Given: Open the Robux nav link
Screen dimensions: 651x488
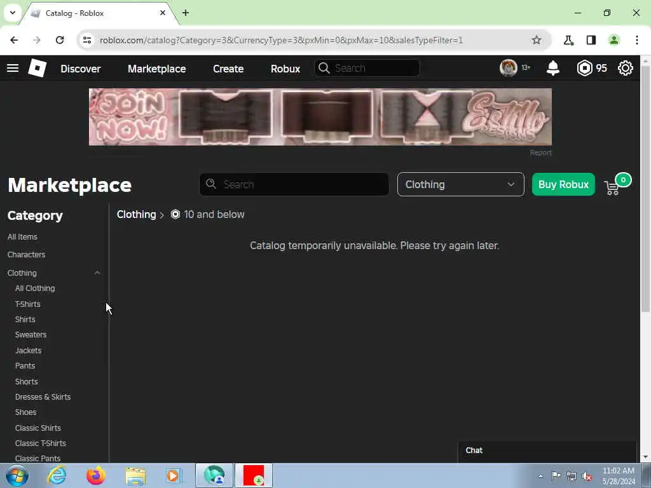Looking at the screenshot, I should pyautogui.click(x=285, y=69).
